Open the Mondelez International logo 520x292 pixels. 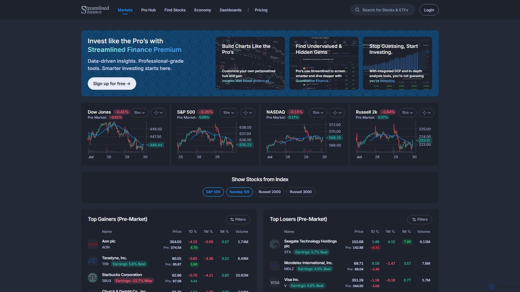(275, 266)
